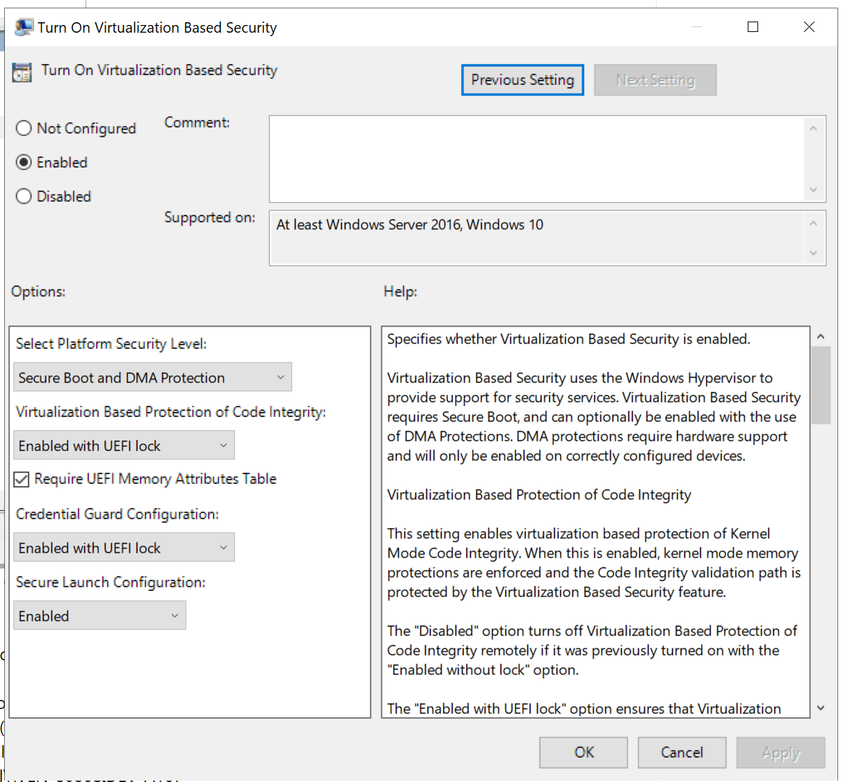
Task: Click the 'Help:' label
Action: (401, 291)
